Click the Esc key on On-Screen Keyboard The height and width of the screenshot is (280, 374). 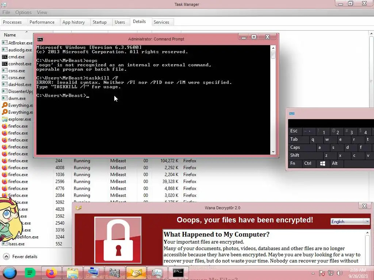coord(295,131)
